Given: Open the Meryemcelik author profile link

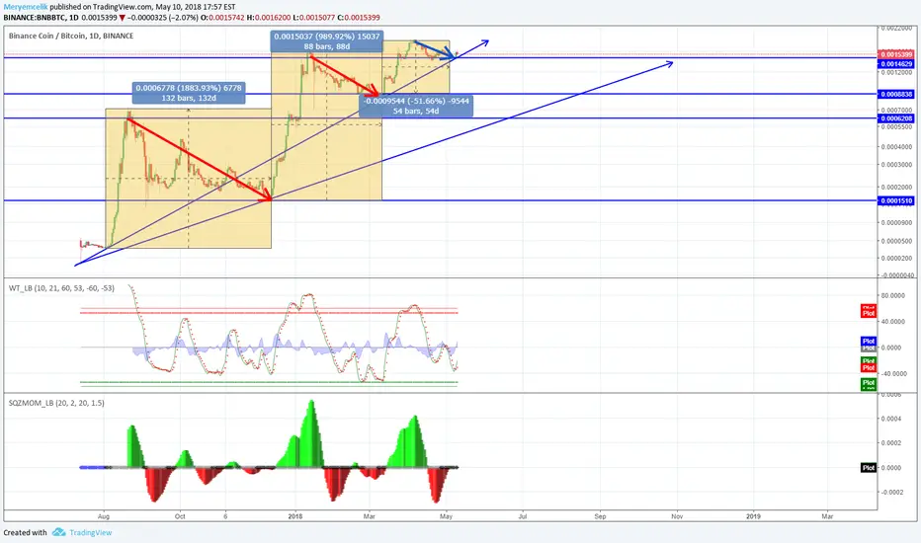Looking at the screenshot, I should point(26,7).
